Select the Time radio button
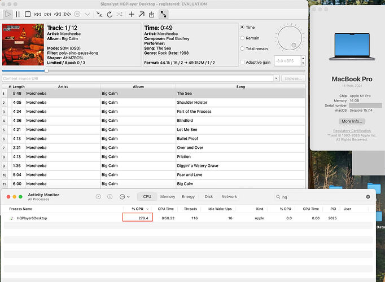This screenshot has height=282, width=385. (x=242, y=27)
